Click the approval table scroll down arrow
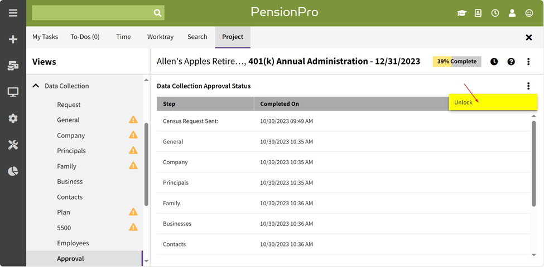Screen dimensions: 544x267 (x=533, y=255)
